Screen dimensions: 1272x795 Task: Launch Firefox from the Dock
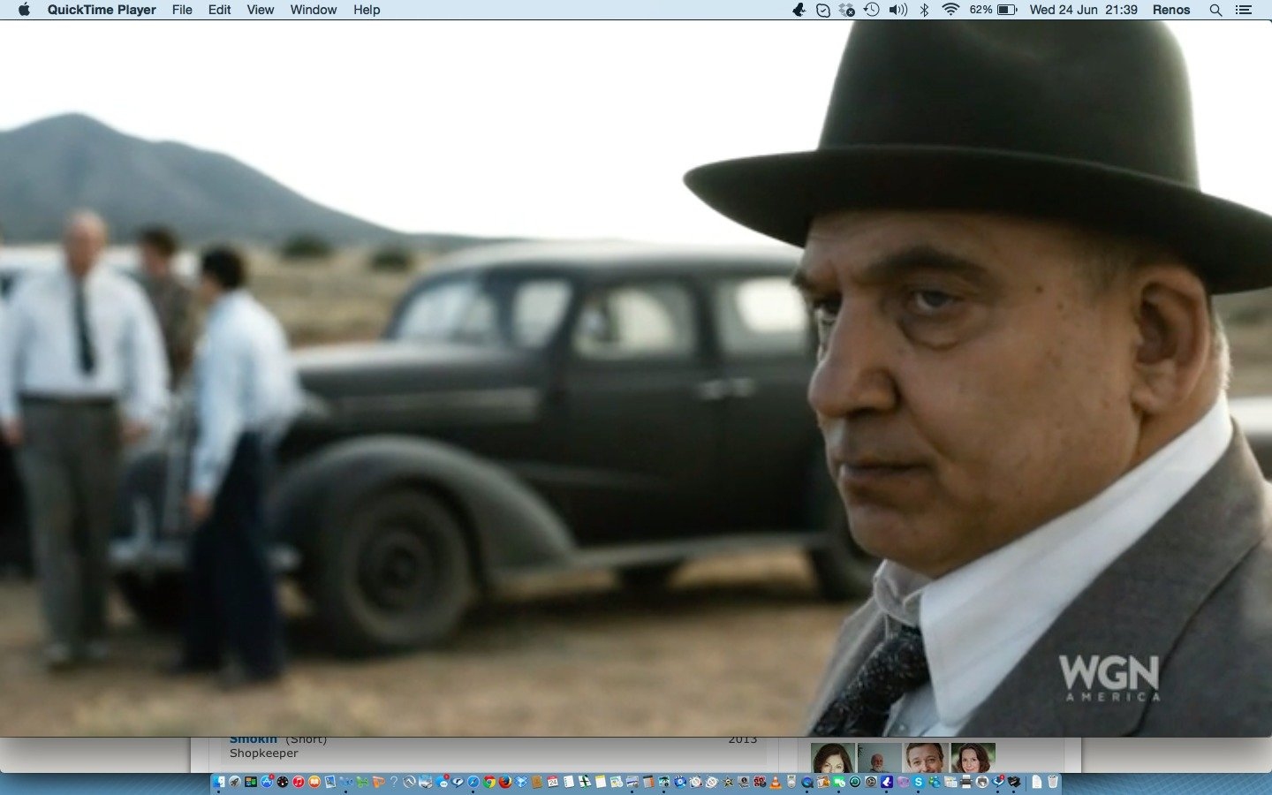(x=505, y=782)
